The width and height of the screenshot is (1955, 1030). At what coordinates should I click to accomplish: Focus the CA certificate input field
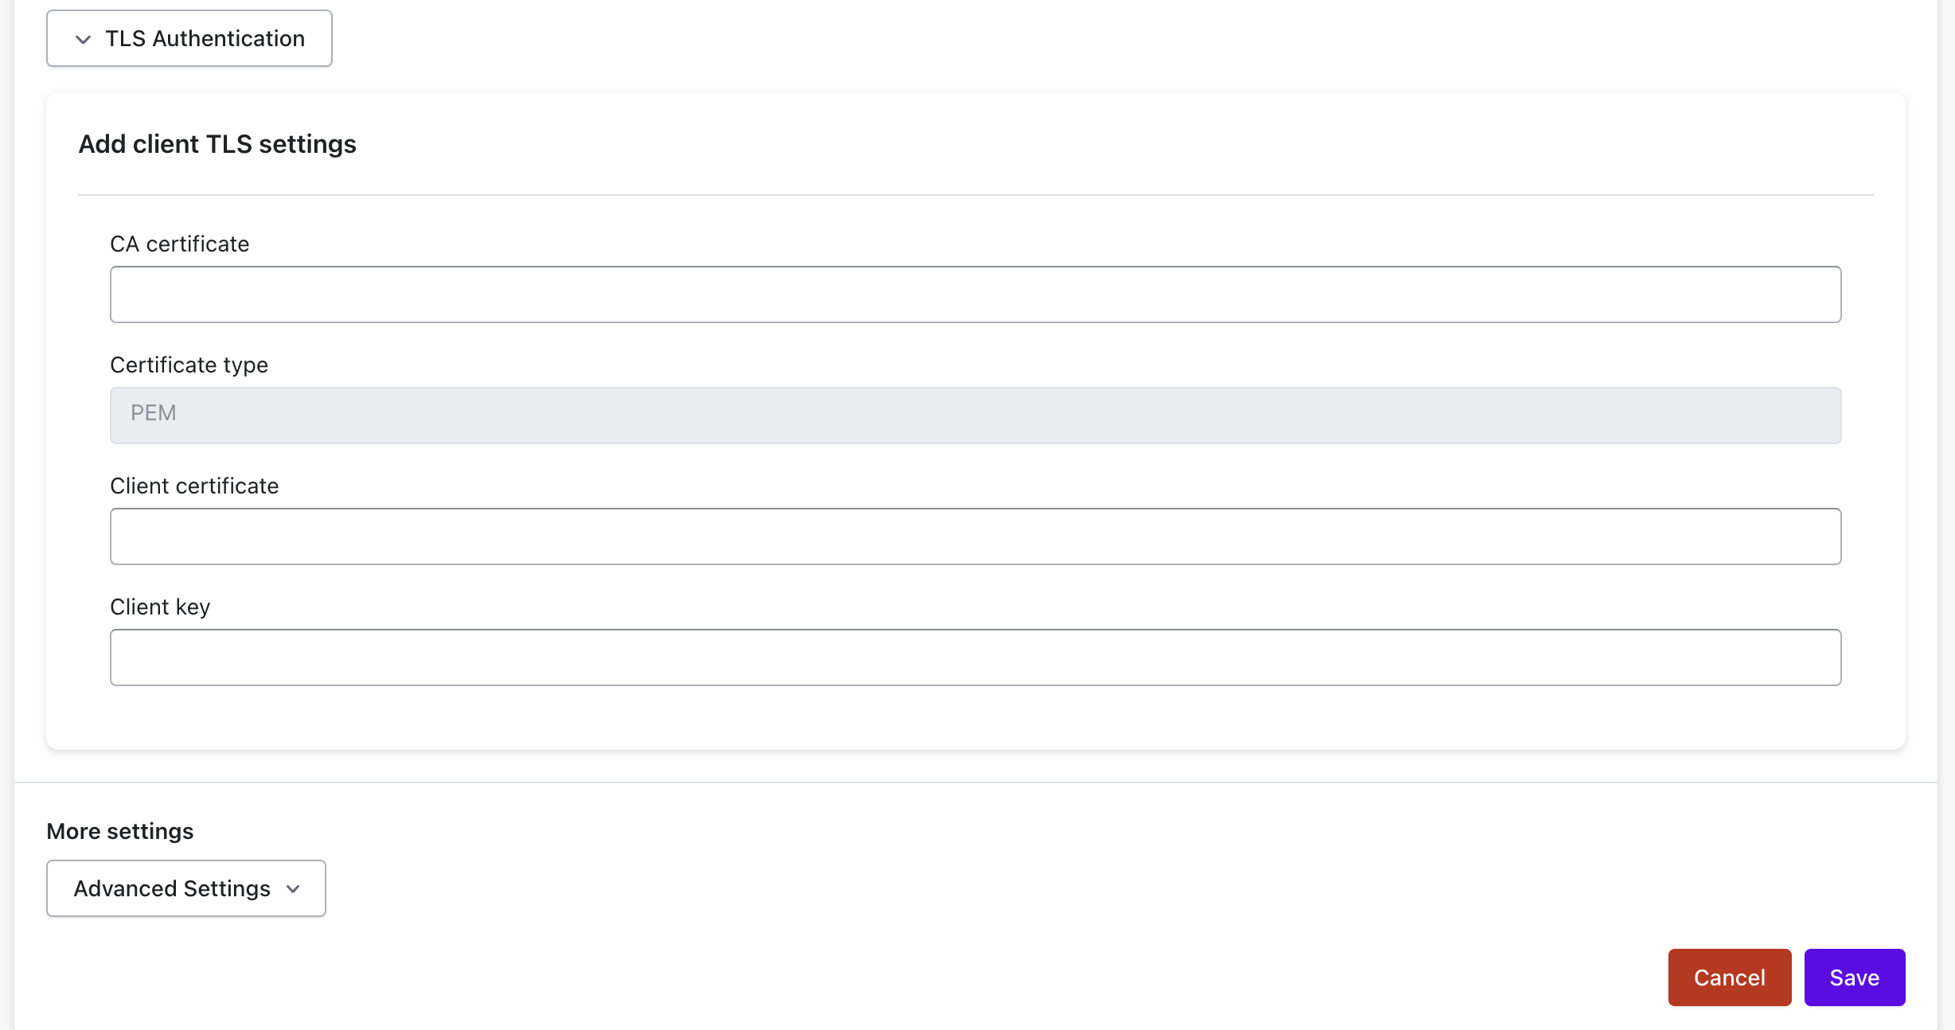pyautogui.click(x=975, y=295)
